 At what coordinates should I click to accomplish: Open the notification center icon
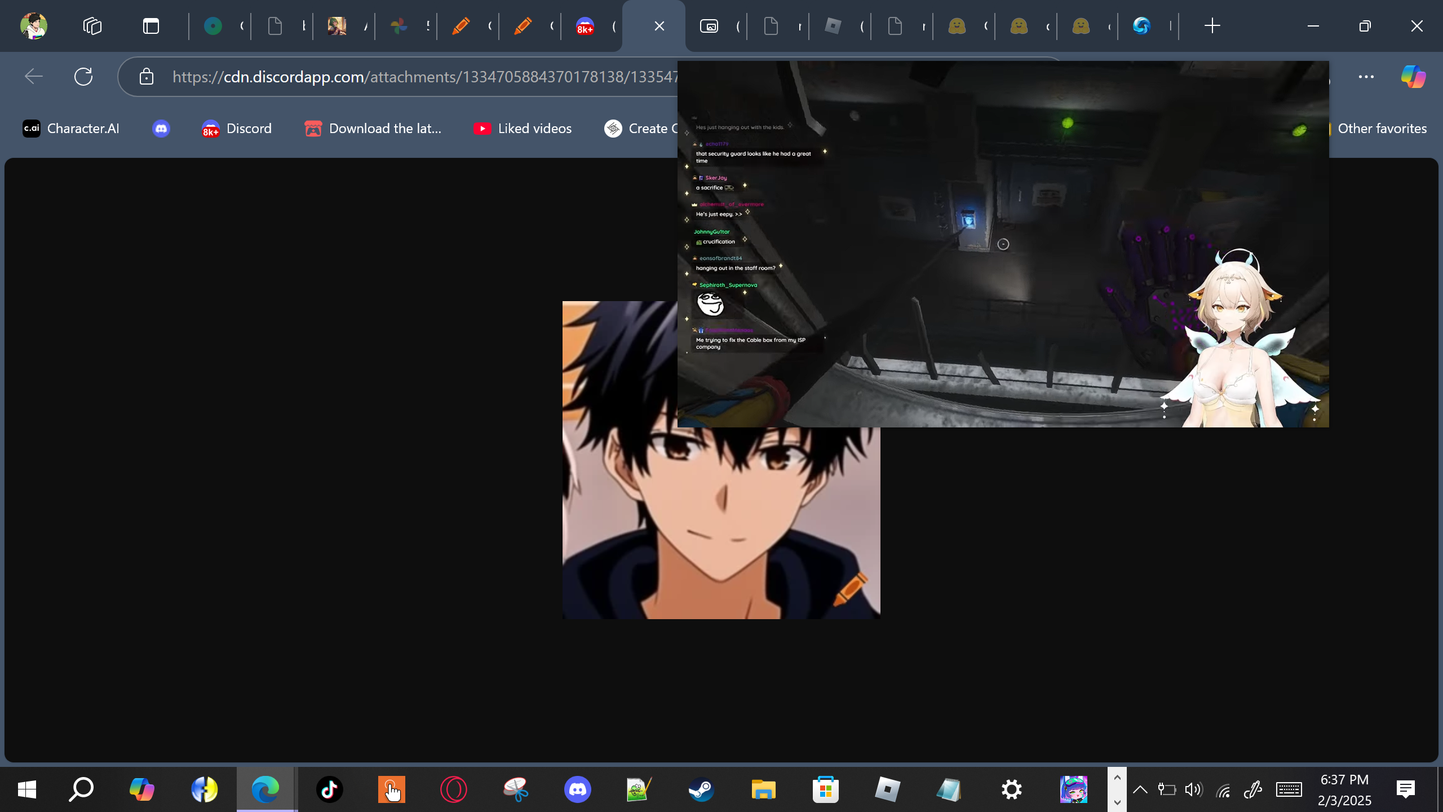[1406, 789]
